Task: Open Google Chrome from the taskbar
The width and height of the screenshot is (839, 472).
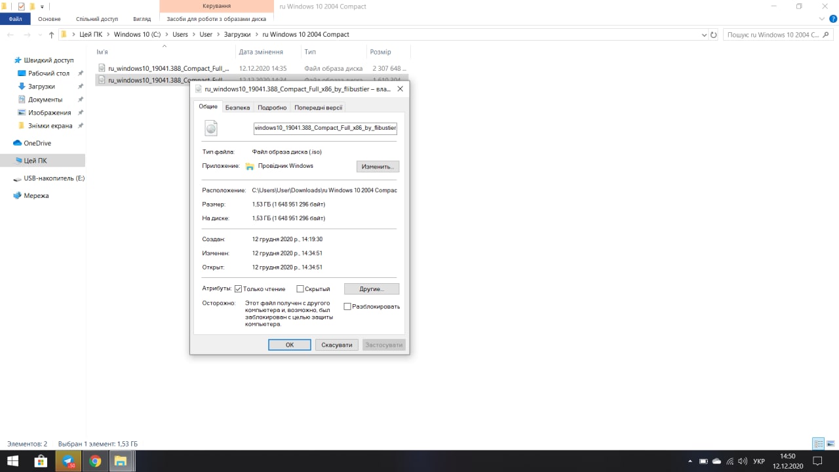Action: click(95, 461)
